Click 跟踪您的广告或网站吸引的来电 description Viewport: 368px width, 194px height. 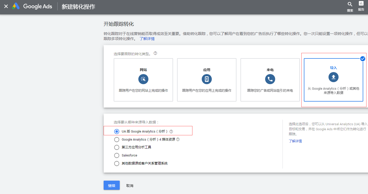[270, 90]
